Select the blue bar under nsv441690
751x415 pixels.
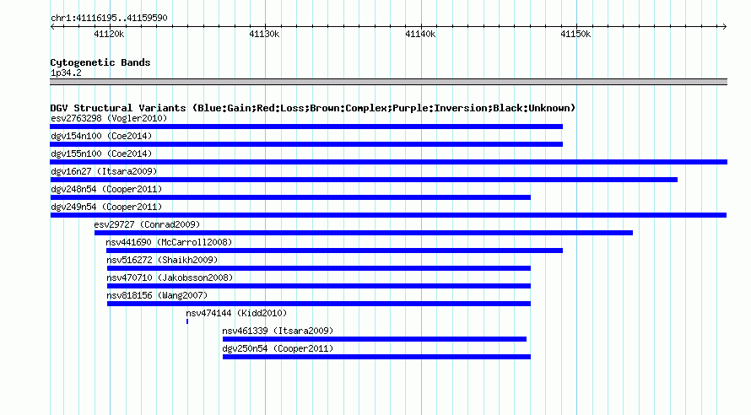334,251
